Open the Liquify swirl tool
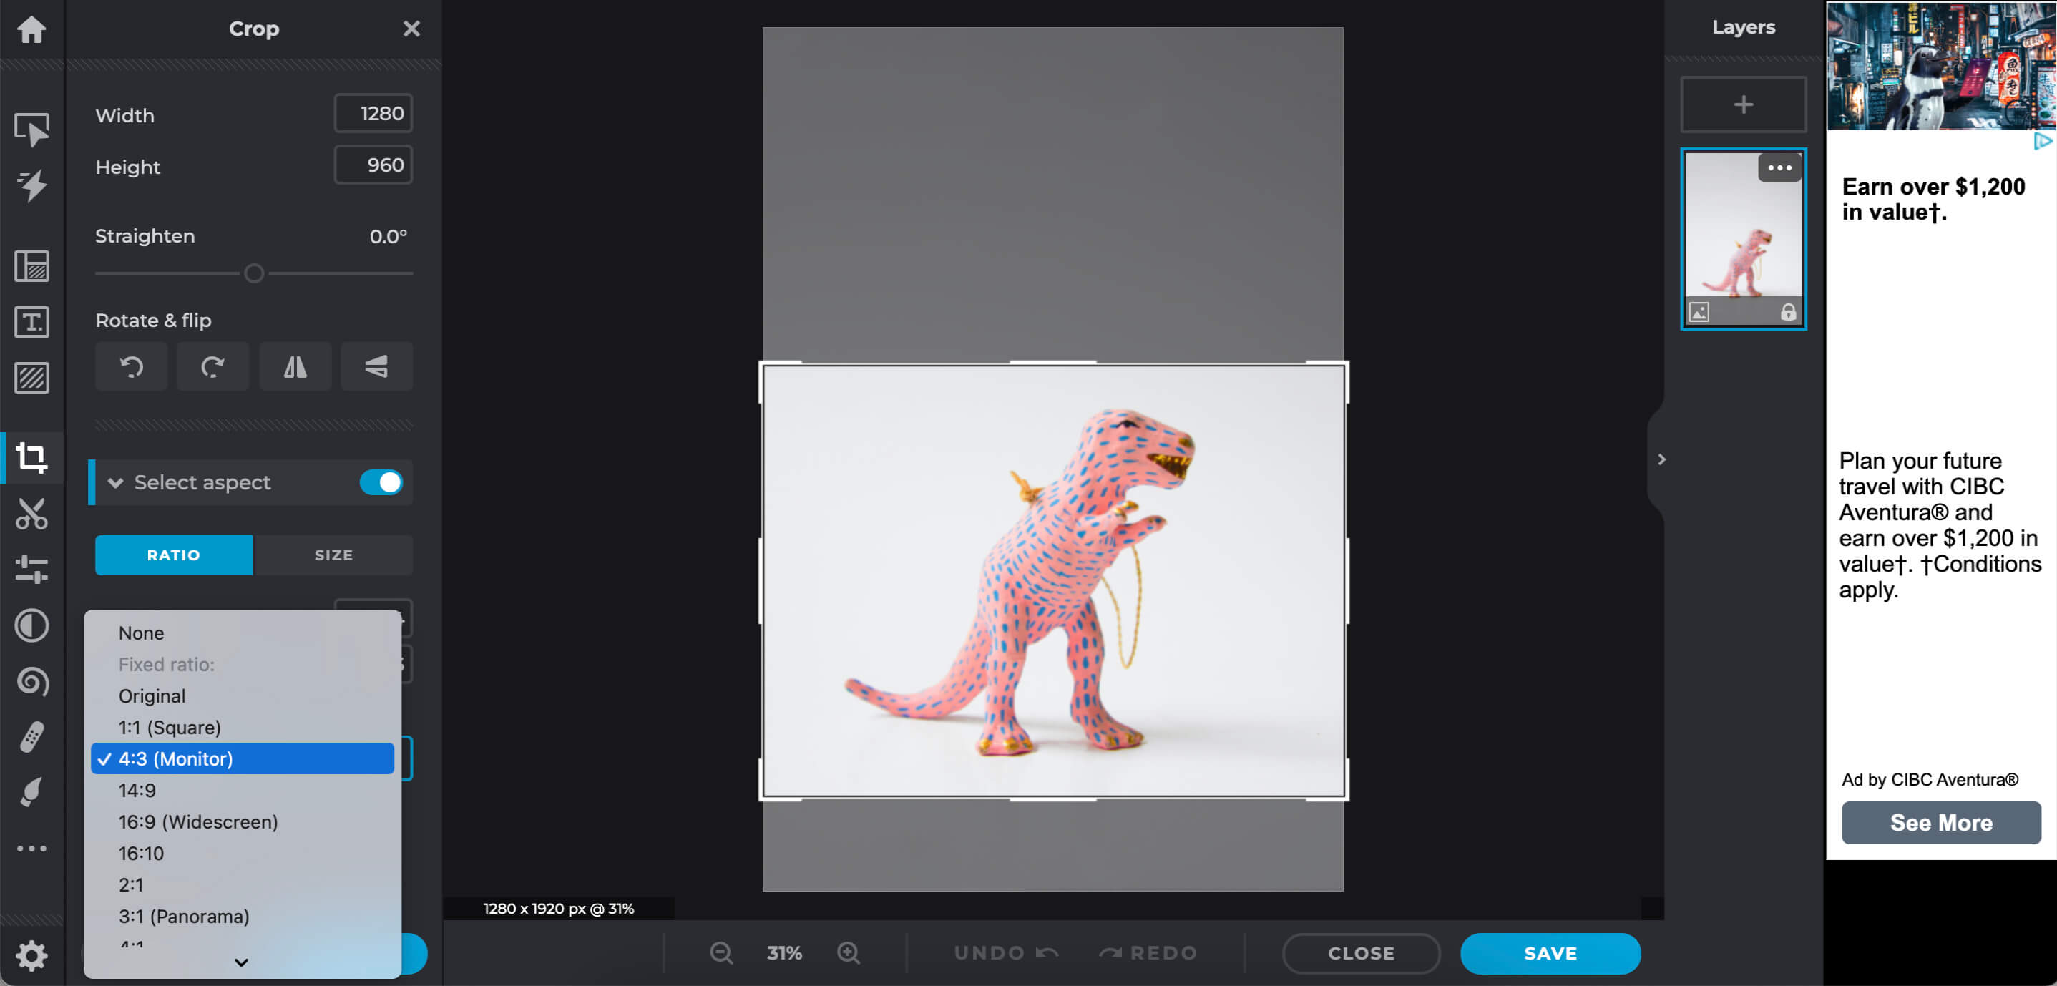The image size is (2057, 986). click(x=31, y=681)
